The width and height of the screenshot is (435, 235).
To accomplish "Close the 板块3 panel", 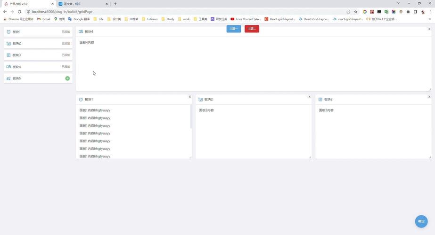I will tap(429, 97).
